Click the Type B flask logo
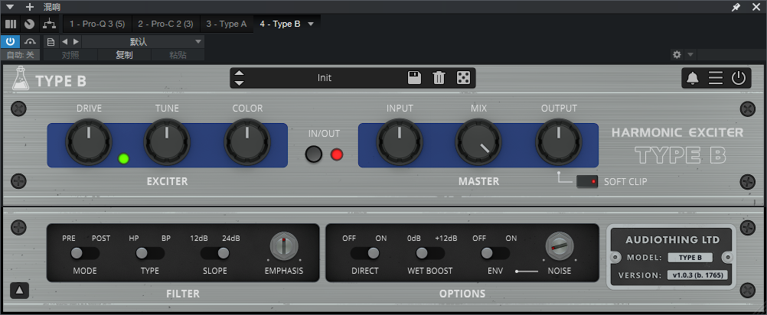This screenshot has height=315, width=767. 20,78
